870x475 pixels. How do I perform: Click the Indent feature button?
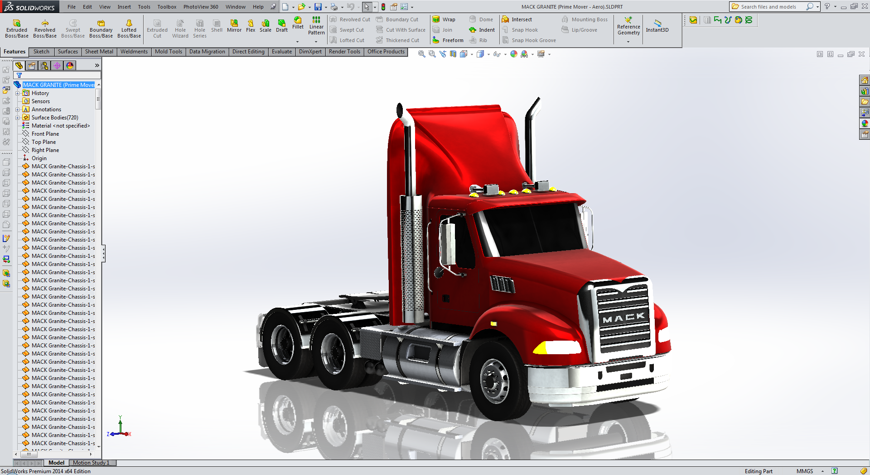pos(482,30)
